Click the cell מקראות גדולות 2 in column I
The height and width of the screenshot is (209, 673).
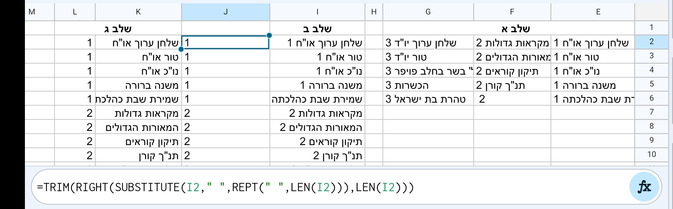coord(318,113)
